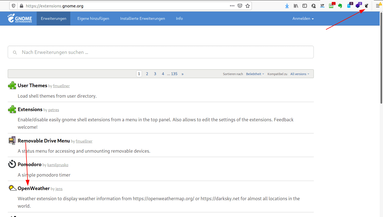The width and height of the screenshot is (383, 217).
Task: Go to the Eigene hinzufügen tab
Action: click(x=93, y=18)
